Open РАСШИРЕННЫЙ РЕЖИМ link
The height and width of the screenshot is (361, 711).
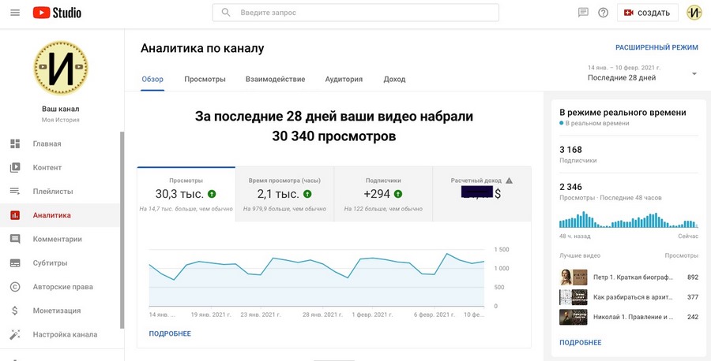point(656,47)
